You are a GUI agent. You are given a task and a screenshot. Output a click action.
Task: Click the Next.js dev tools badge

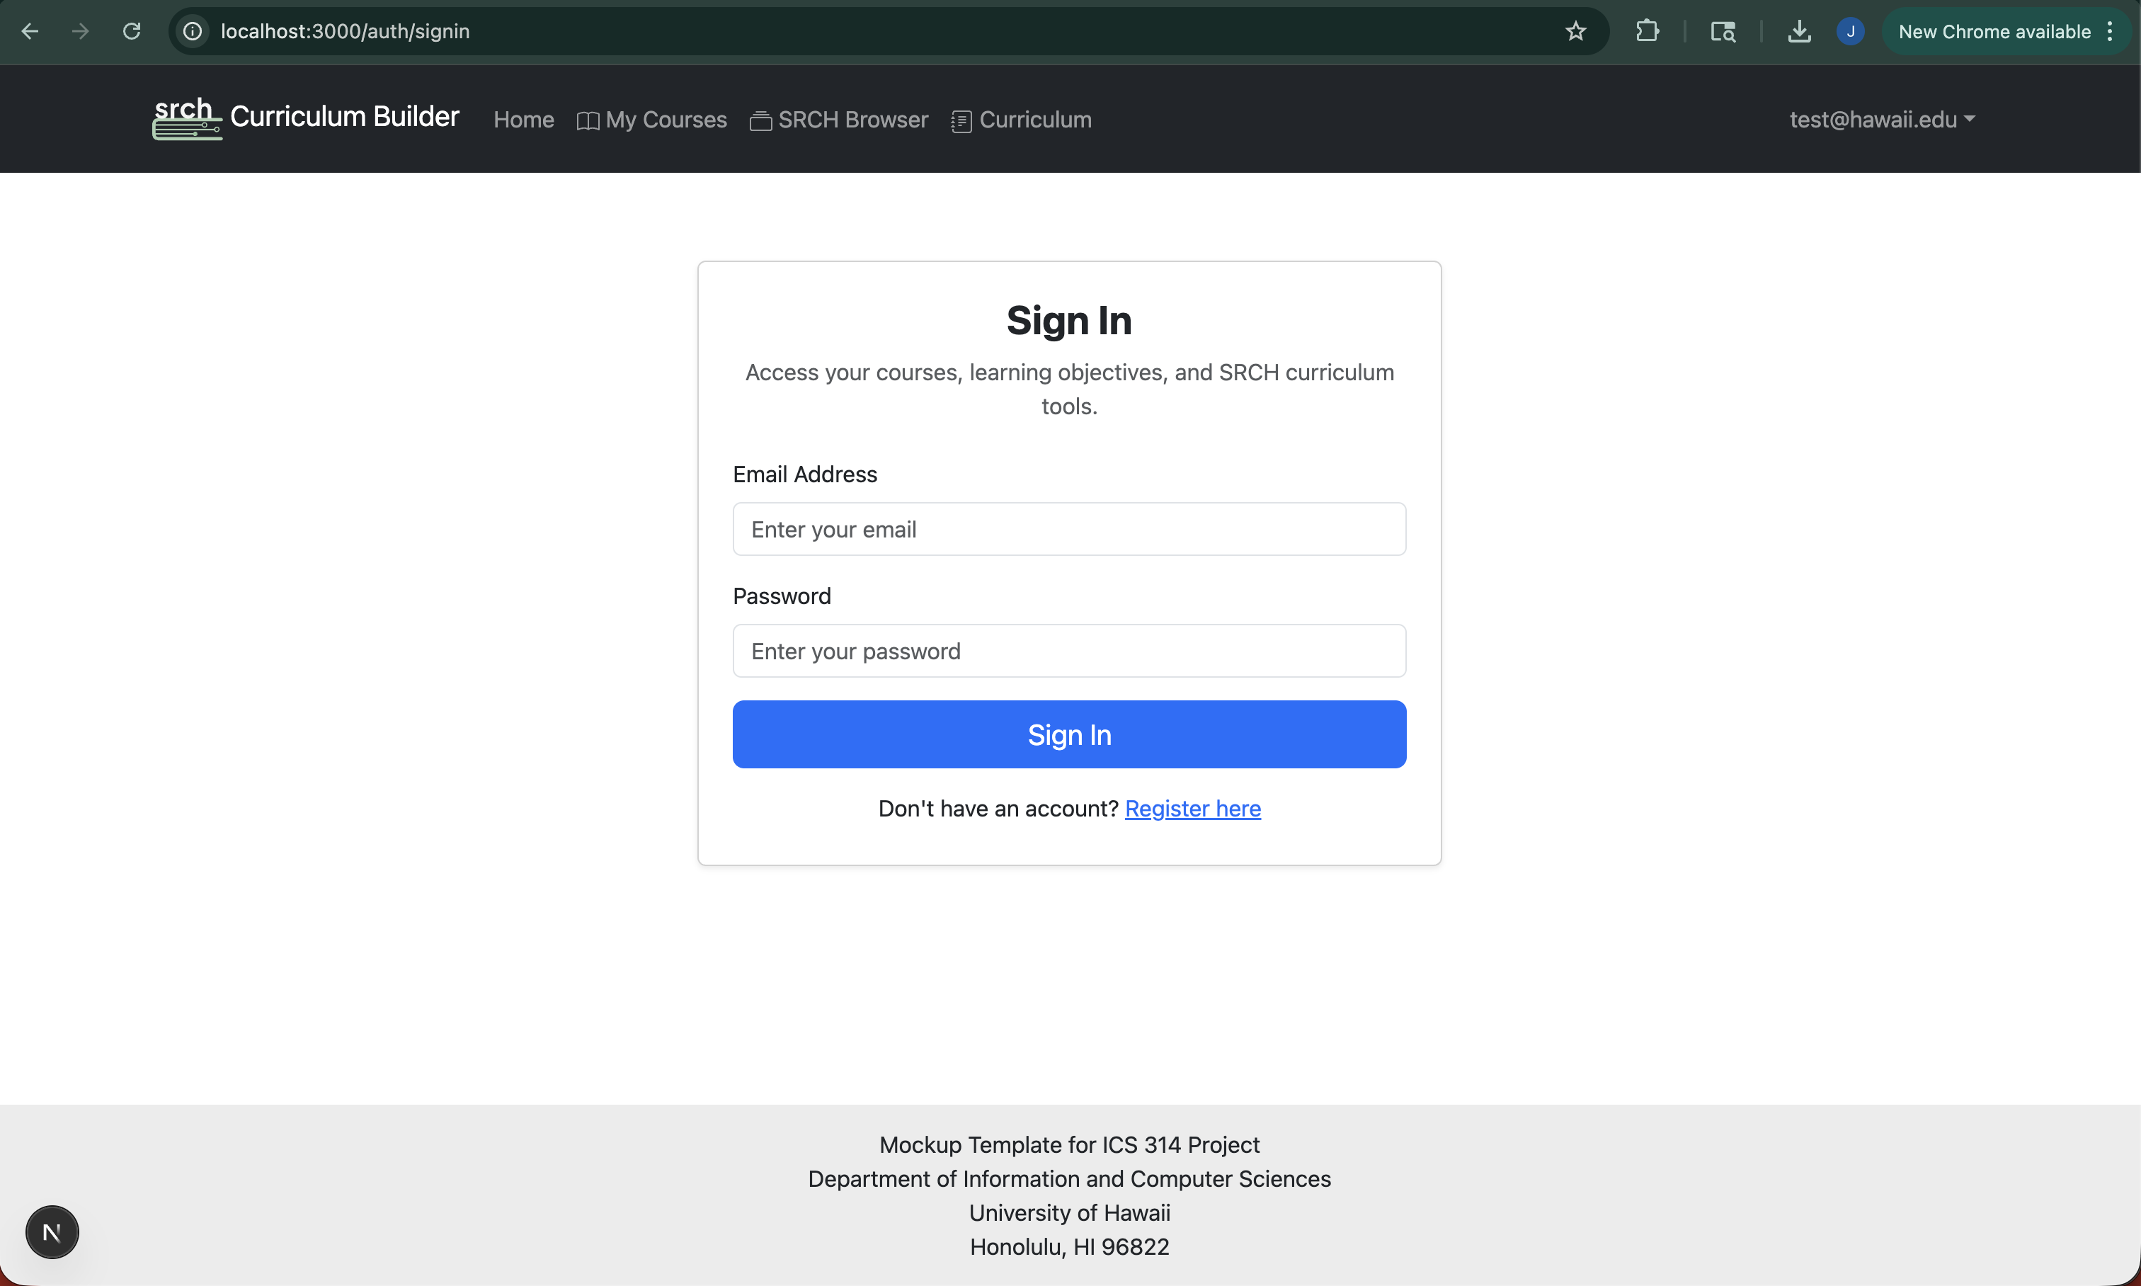[52, 1231]
